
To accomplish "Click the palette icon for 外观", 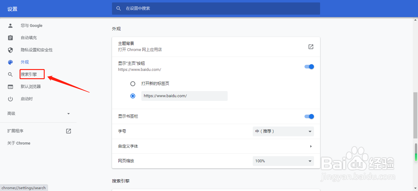I will (x=10, y=62).
